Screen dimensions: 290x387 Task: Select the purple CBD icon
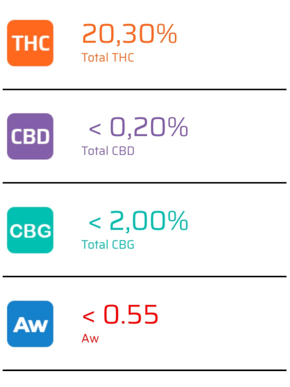[30, 136]
